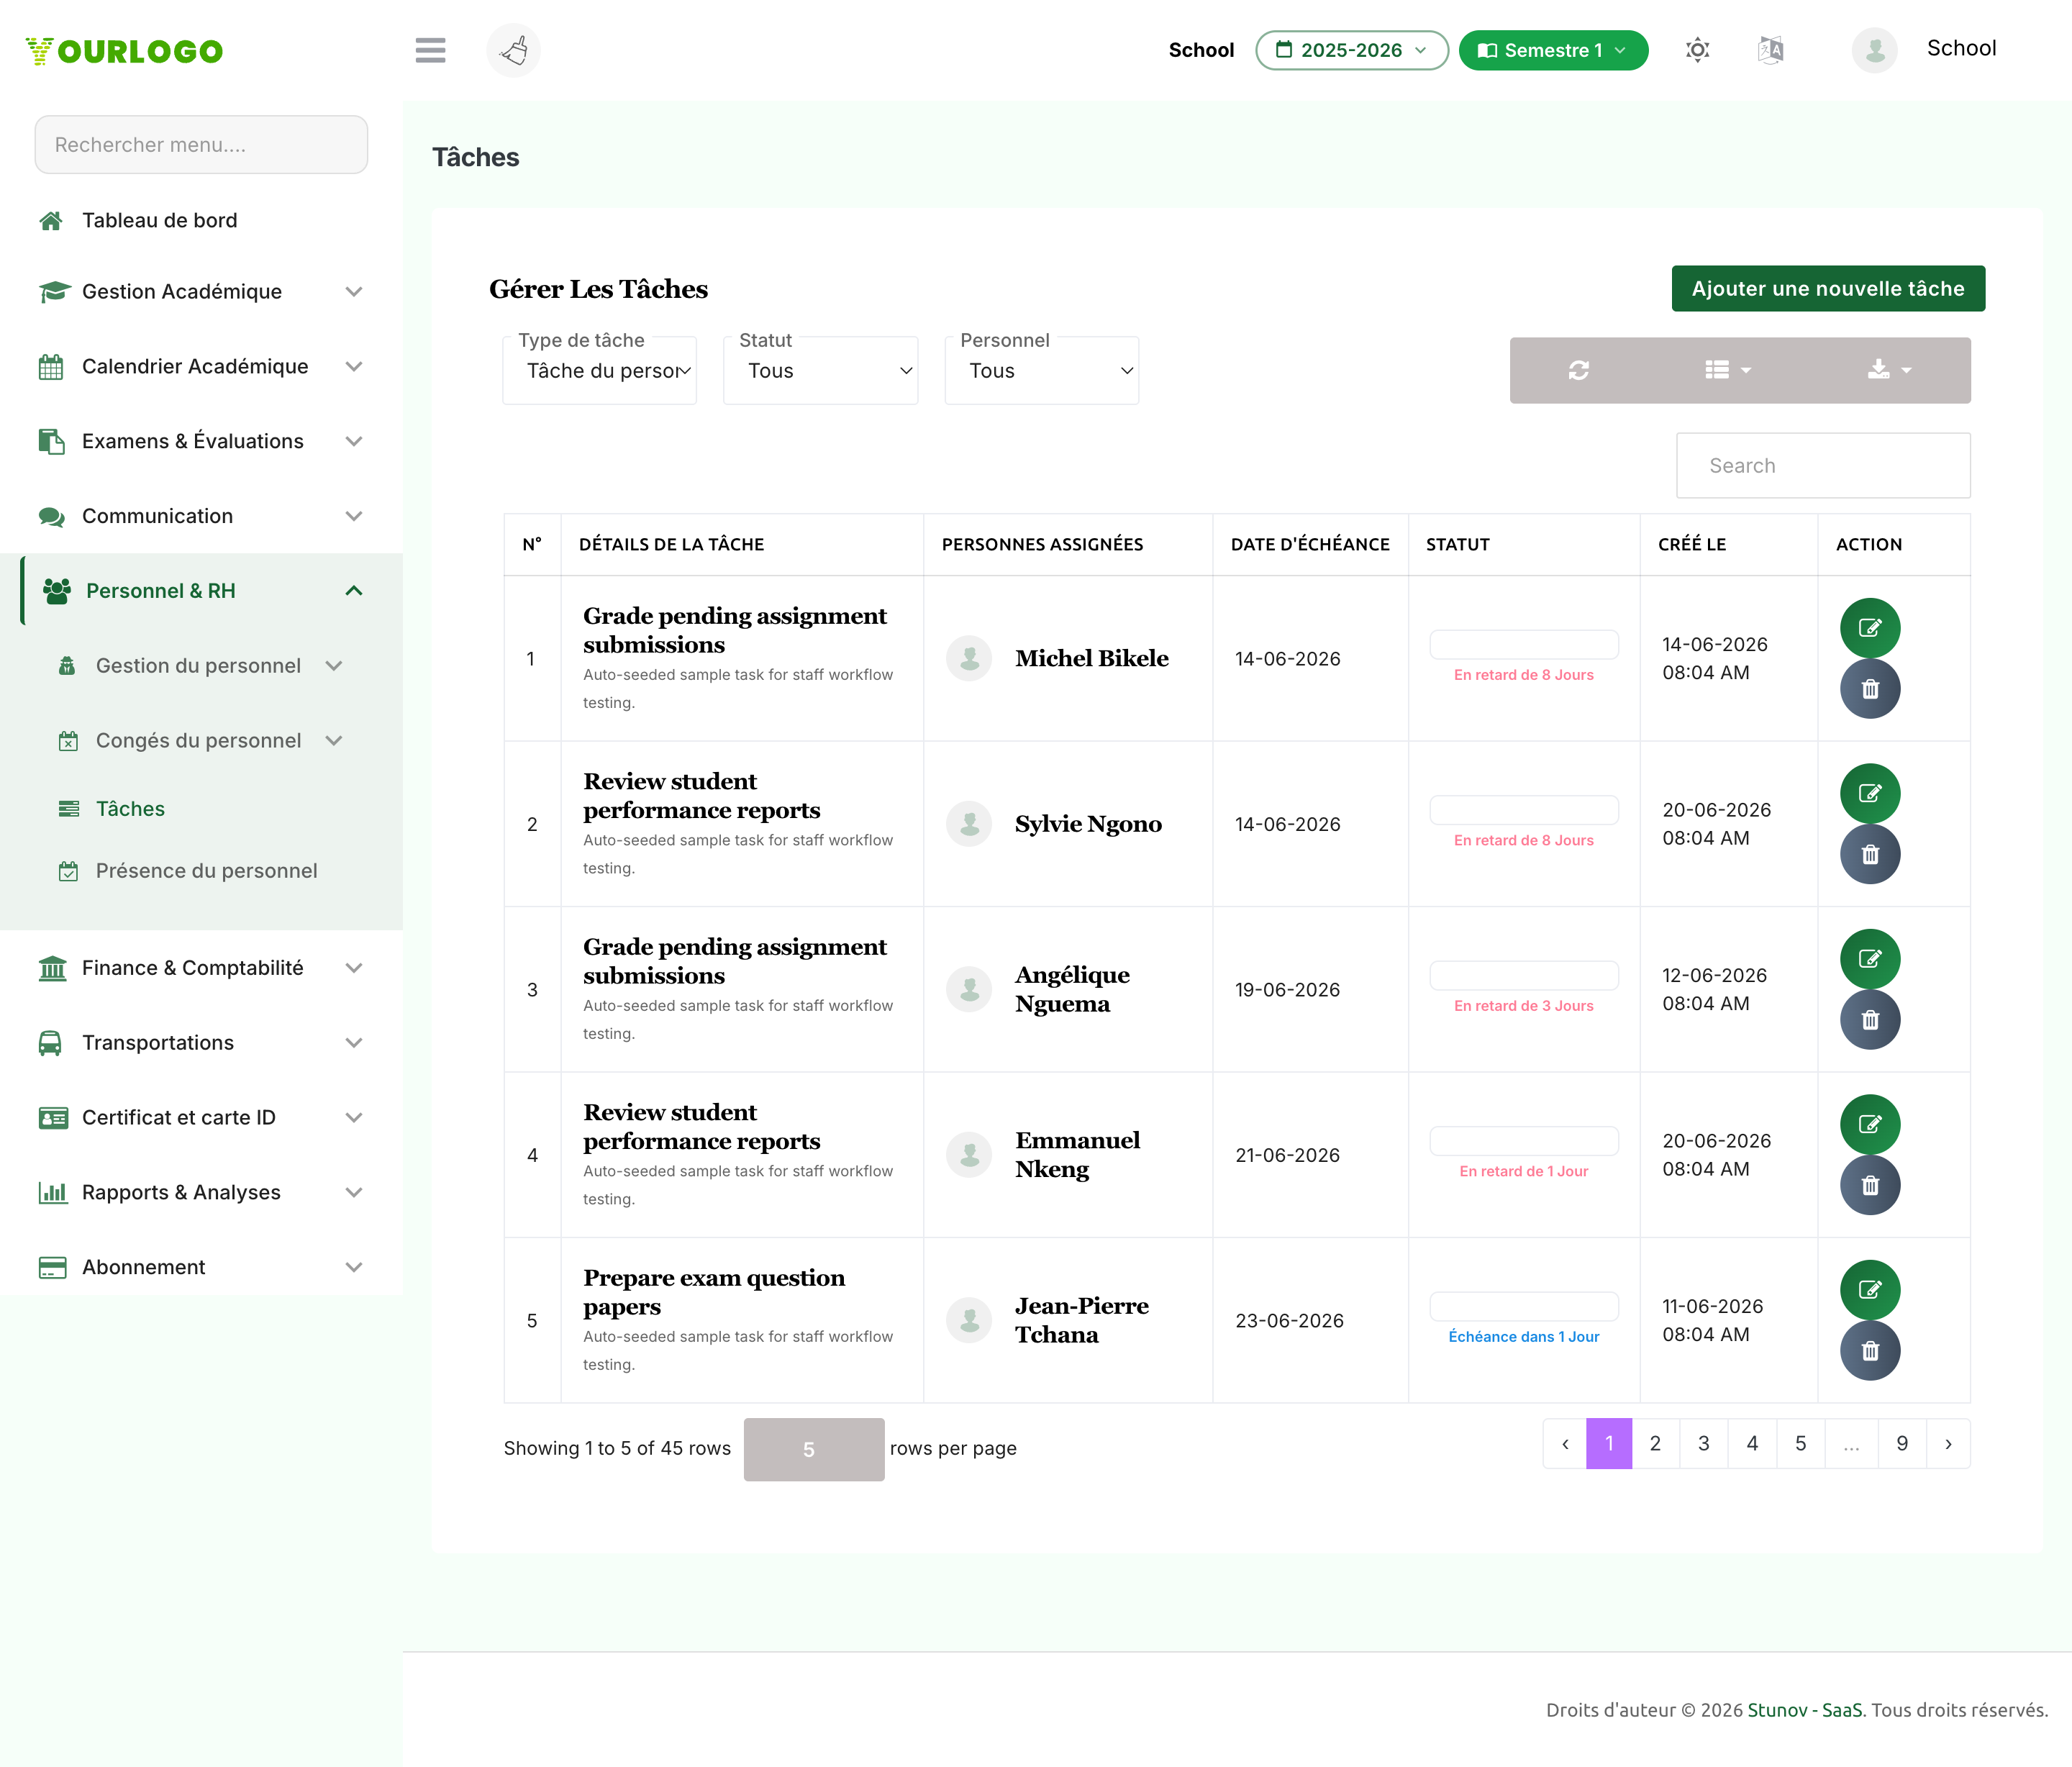This screenshot has width=2072, height=1767.
Task: Open the School user avatar
Action: click(x=1874, y=50)
